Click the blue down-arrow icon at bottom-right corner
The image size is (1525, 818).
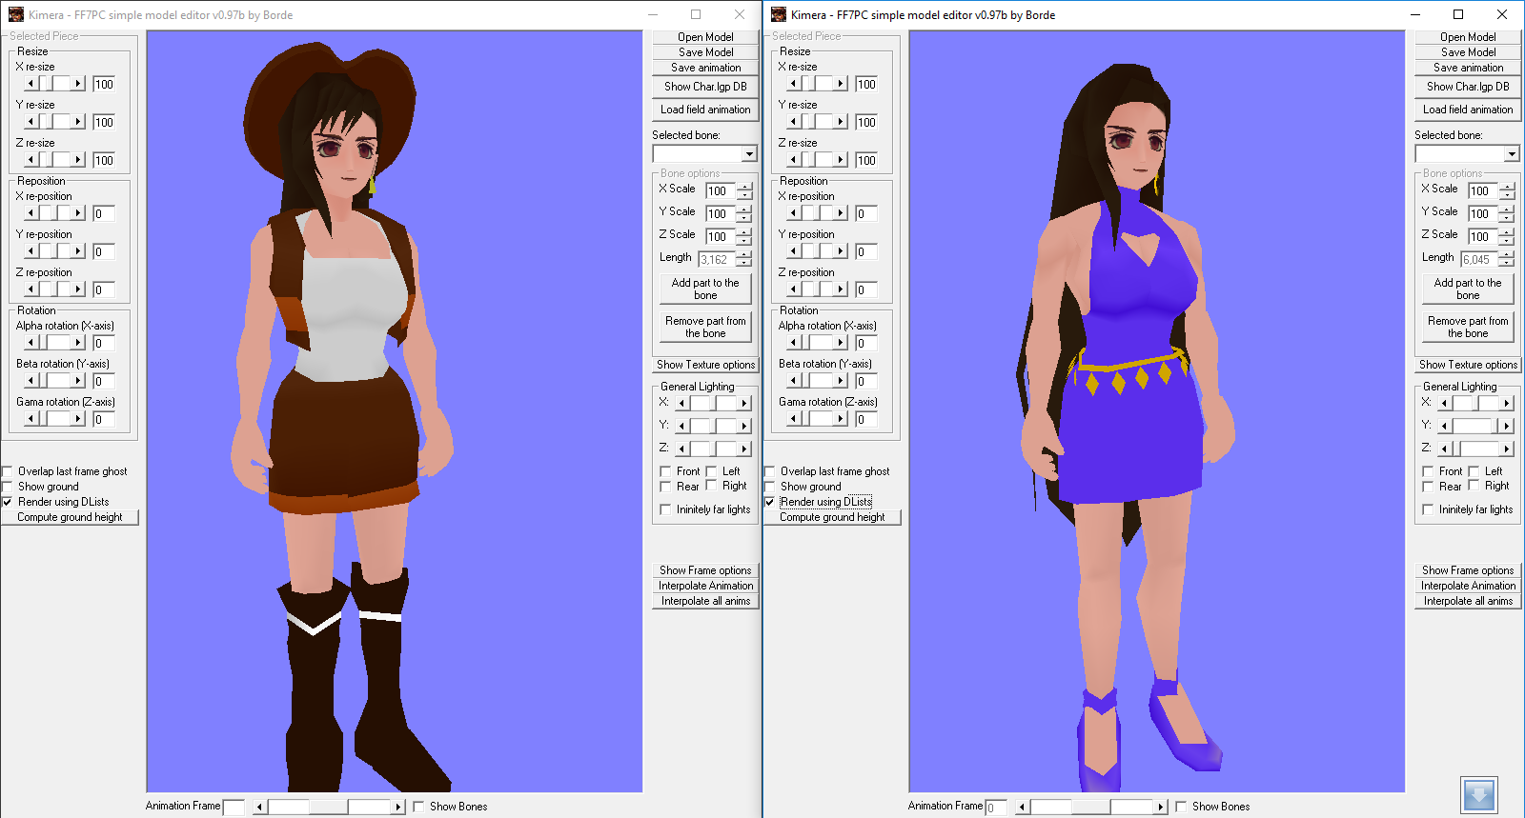pos(1479,795)
